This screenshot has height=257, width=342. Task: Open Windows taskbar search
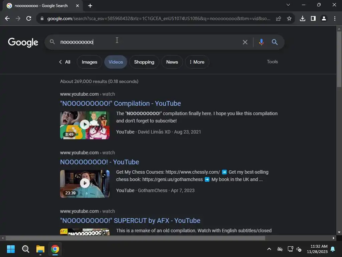(x=25, y=249)
